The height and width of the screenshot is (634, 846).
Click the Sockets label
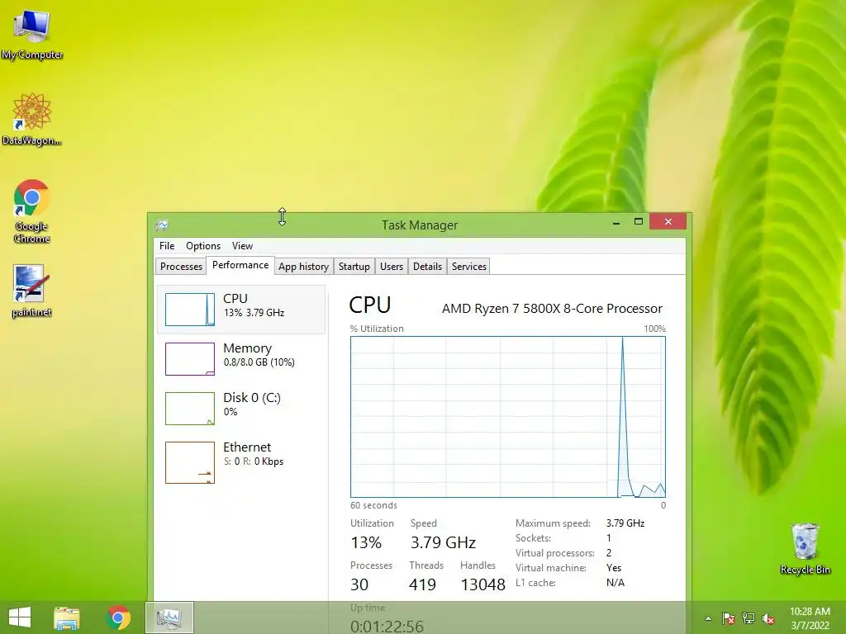(x=533, y=538)
